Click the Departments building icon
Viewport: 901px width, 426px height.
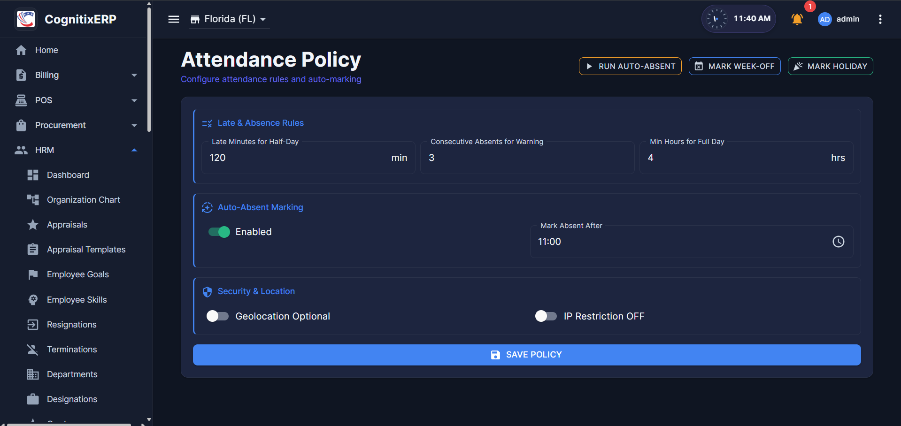[33, 374]
